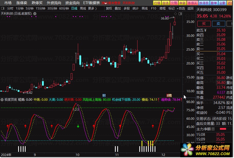Click the blue 撤单 button
This screenshot has height=158, width=234.
point(214,3)
